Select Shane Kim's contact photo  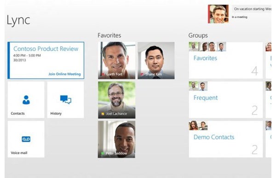pyautogui.click(x=156, y=61)
